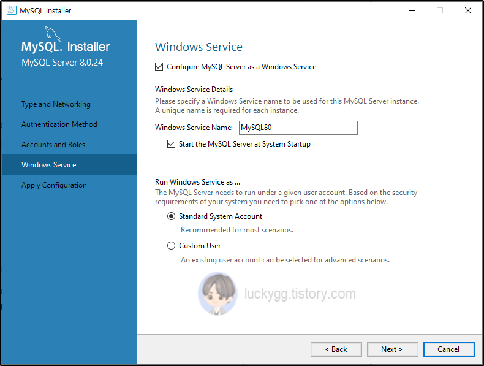This screenshot has width=484, height=366.
Task: Click the Windows Service Name label
Action: (194, 128)
